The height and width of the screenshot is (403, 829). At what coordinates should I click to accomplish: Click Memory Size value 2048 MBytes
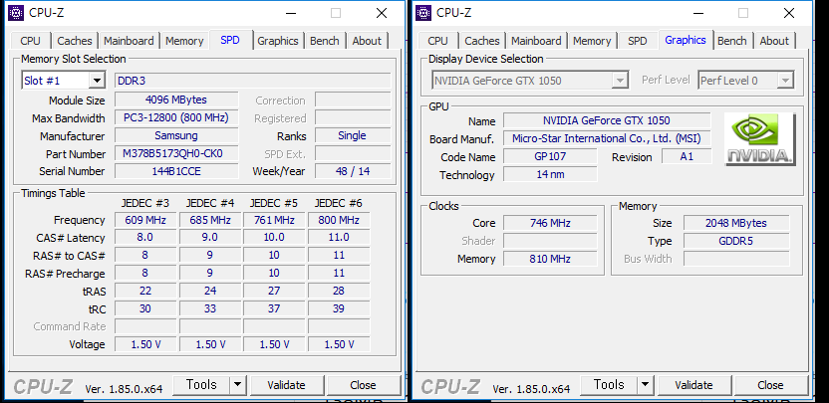tap(736, 223)
